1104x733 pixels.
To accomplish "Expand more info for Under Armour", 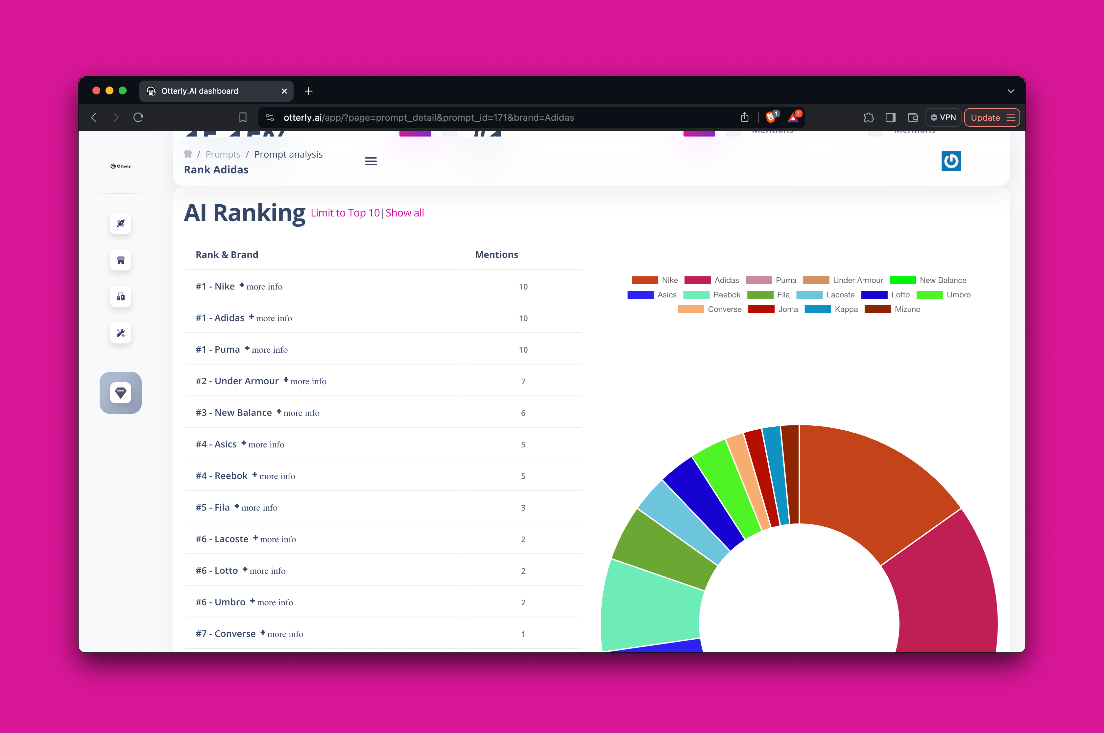I will 308,381.
